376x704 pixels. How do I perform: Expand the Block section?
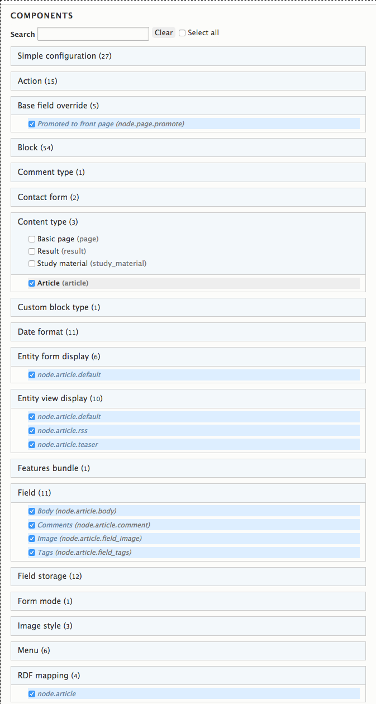(188, 148)
